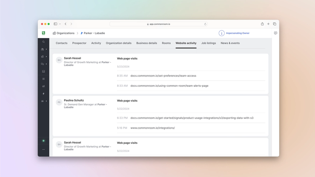Click the set-preferences/team-access URL

tap(163, 76)
